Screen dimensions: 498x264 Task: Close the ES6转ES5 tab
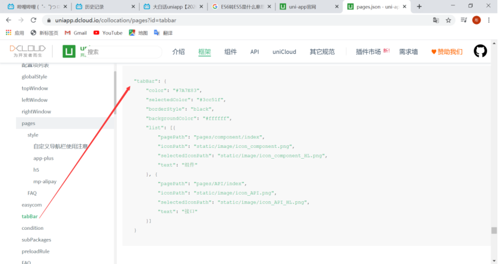[x=269, y=7]
